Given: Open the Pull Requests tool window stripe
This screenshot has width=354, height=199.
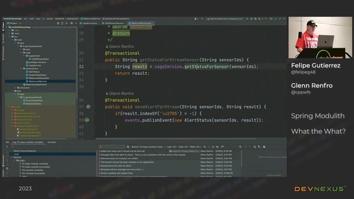Looking at the screenshot, I should pos(3,53).
